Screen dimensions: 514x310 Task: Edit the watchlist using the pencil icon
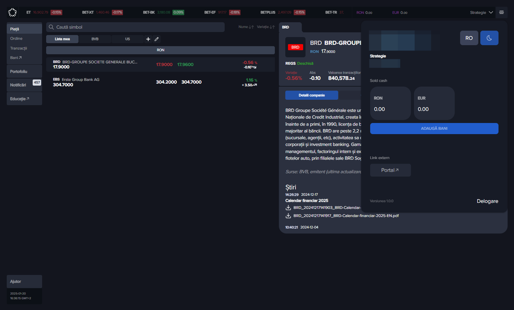(157, 39)
